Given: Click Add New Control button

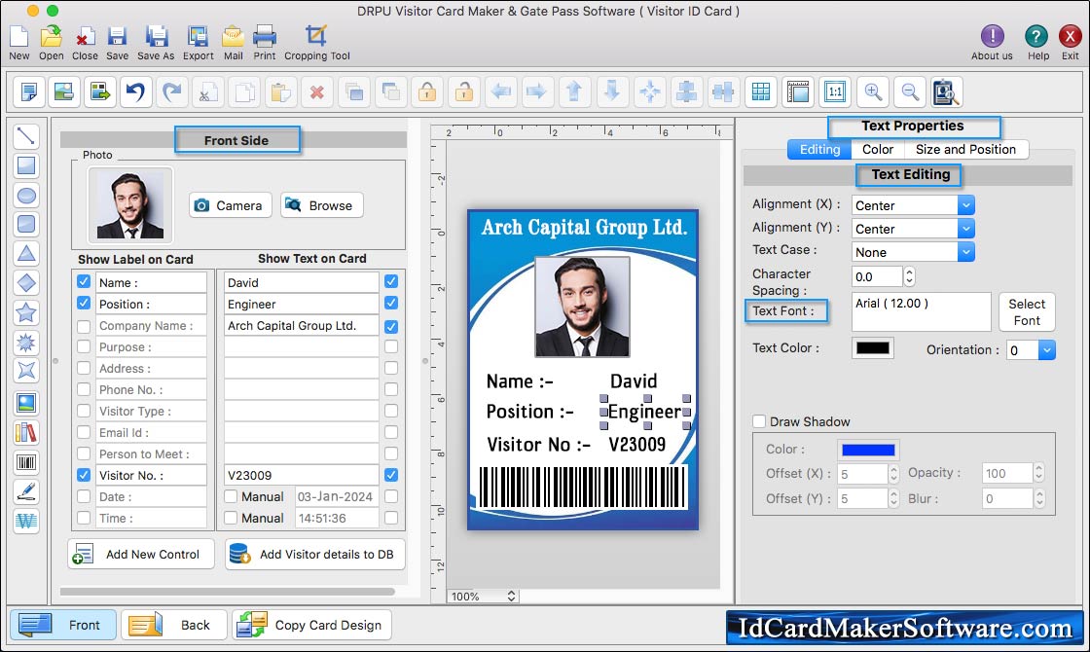Looking at the screenshot, I should 141,554.
